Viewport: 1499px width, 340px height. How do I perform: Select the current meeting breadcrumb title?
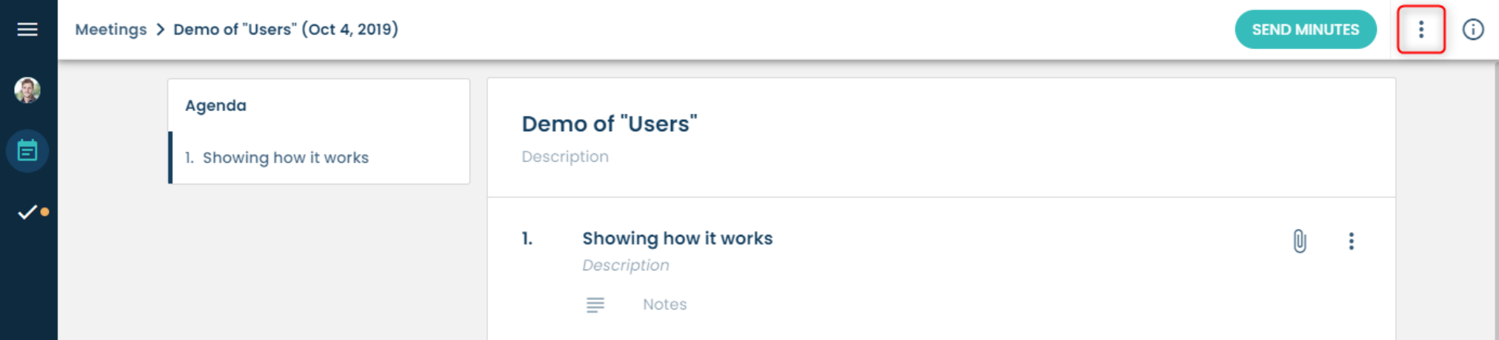point(286,30)
